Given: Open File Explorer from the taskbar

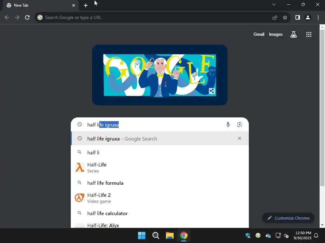Looking at the screenshot, I should (x=169, y=235).
